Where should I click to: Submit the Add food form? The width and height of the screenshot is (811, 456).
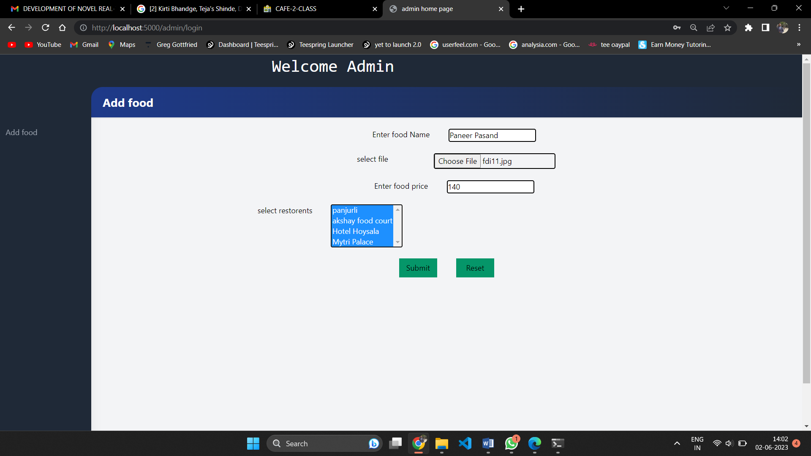click(x=418, y=268)
